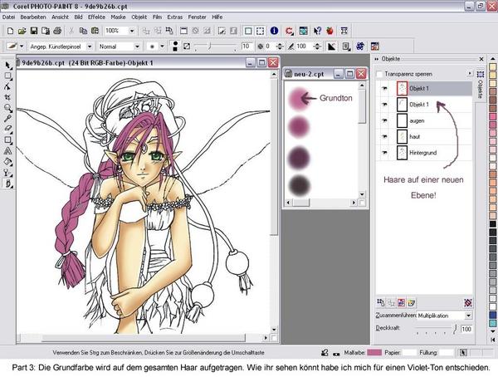
Task: Open the 100% zoom level dropdown
Action: coord(132,31)
